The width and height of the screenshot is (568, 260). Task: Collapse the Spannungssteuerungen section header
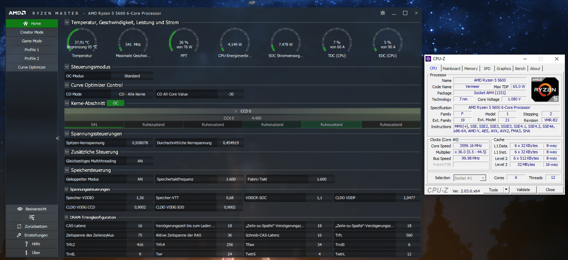[67, 134]
